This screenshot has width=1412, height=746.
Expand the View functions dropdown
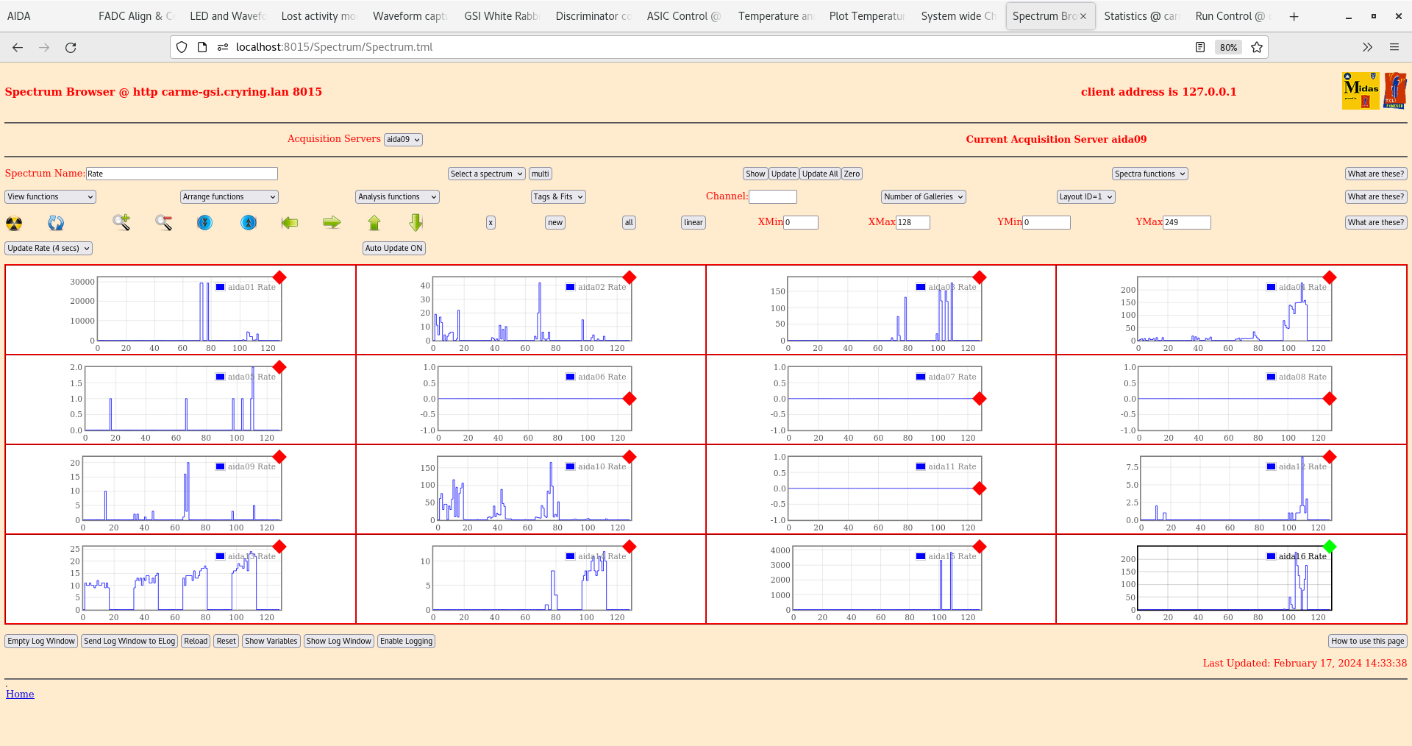(50, 197)
